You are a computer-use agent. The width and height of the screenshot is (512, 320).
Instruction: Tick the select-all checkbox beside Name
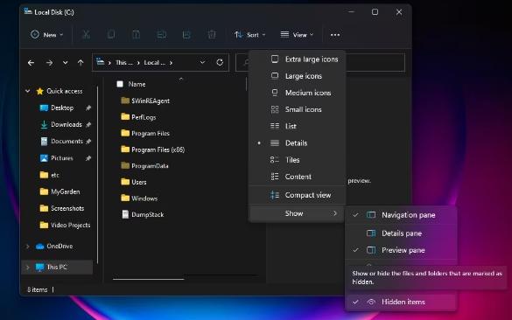(120, 84)
